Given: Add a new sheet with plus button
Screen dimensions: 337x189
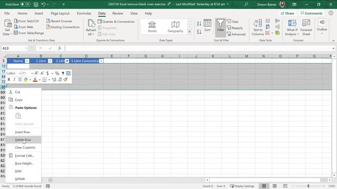Looking at the screenshot, I should [51, 180].
